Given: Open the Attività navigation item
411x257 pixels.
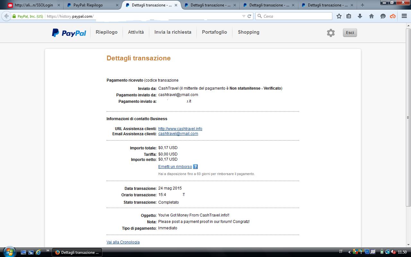Looking at the screenshot, I should click(x=136, y=32).
